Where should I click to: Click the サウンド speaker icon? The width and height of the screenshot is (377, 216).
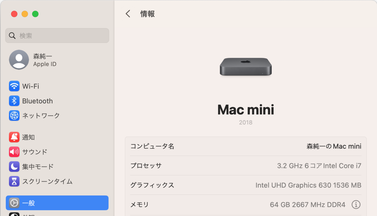tap(14, 152)
